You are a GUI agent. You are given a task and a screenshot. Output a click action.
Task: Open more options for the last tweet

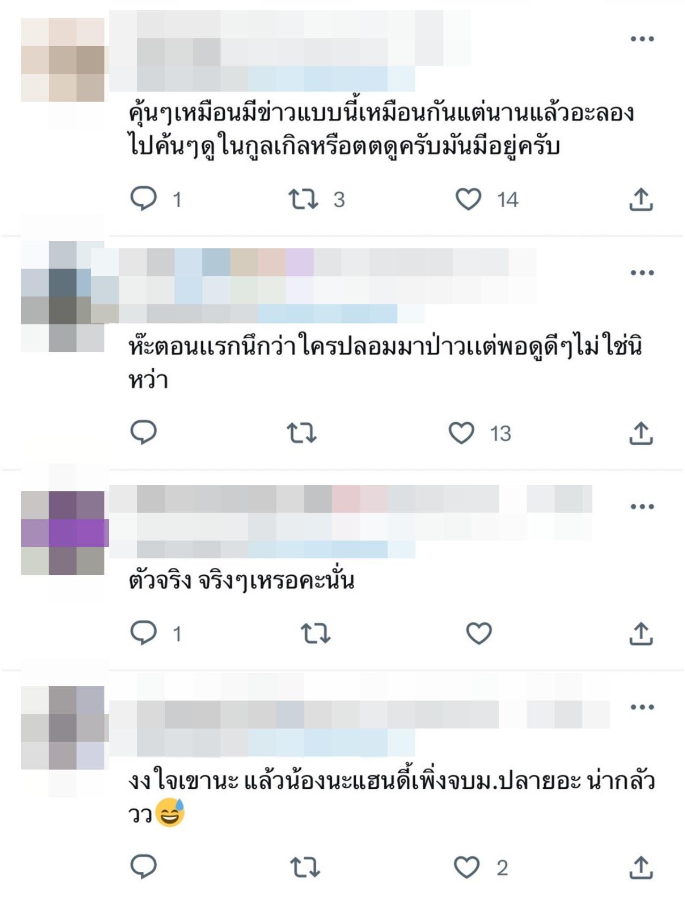click(x=642, y=707)
